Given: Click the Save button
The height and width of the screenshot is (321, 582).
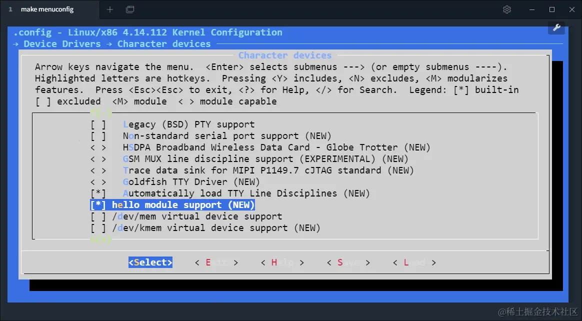Looking at the screenshot, I should 348,262.
